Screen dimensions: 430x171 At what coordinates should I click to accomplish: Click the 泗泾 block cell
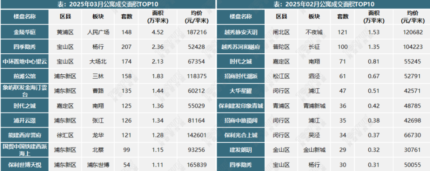[x=314, y=77]
